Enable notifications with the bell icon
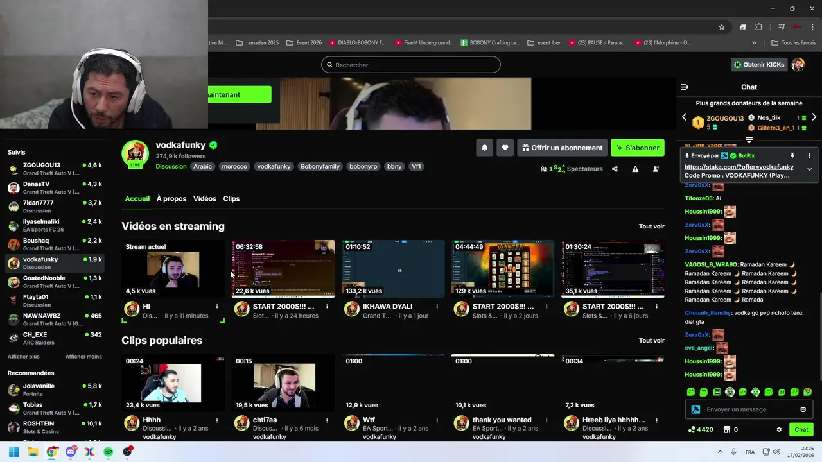This screenshot has width=822, height=462. [x=484, y=148]
